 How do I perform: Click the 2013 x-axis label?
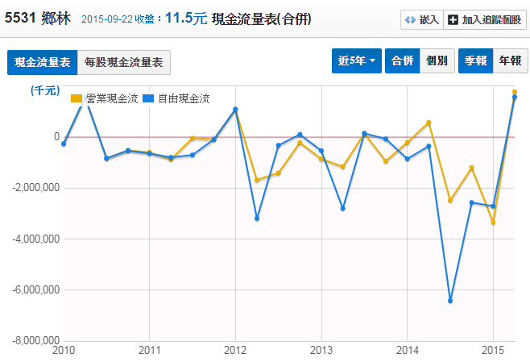pos(321,350)
